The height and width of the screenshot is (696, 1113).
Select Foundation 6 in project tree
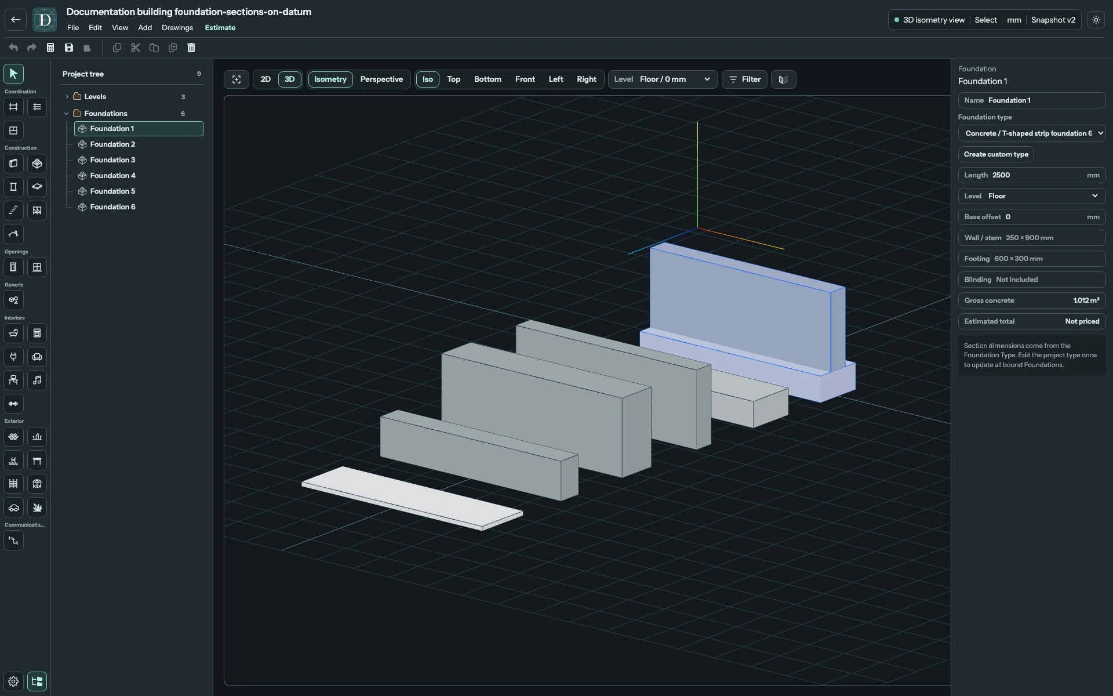pos(139,207)
